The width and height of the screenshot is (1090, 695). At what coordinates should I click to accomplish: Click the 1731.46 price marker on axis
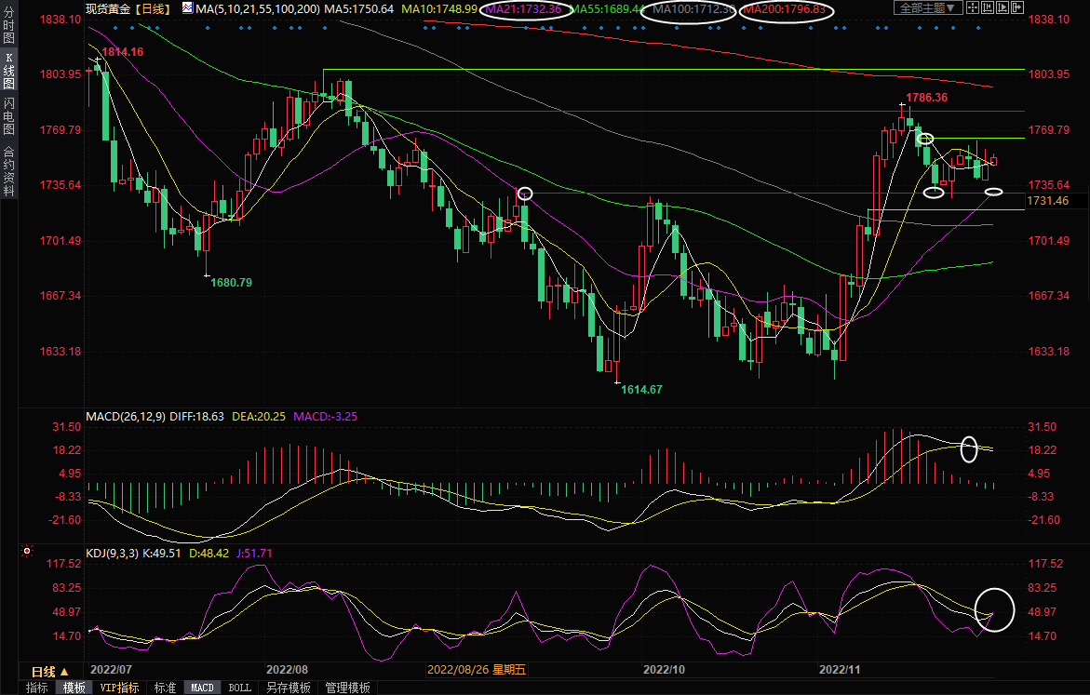[x=1048, y=201]
